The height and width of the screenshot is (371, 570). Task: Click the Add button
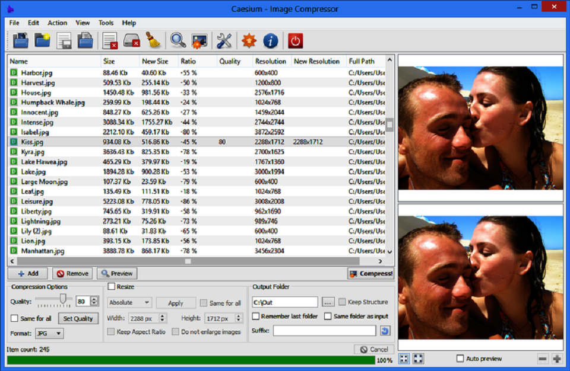28,273
